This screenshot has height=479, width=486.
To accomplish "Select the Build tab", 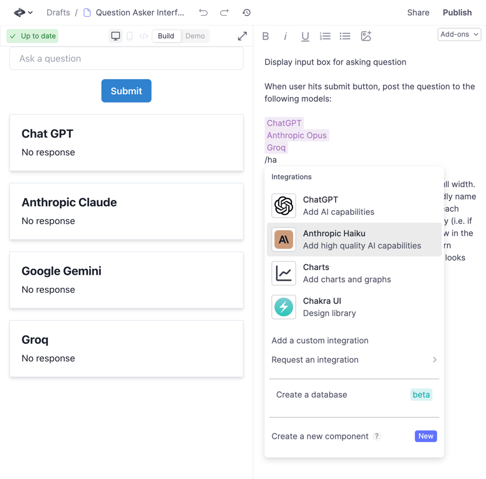I will click(x=166, y=36).
